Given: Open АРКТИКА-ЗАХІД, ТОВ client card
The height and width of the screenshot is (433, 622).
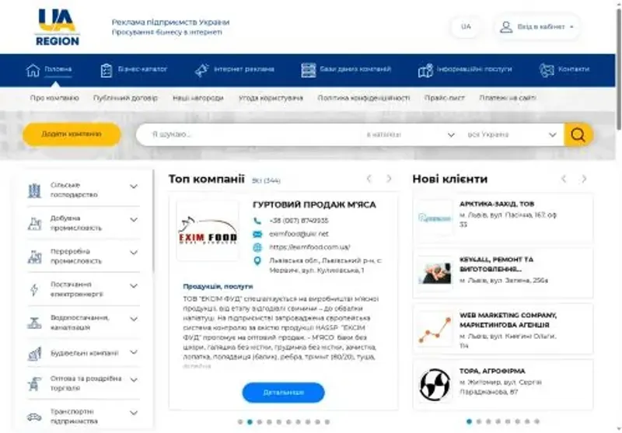Looking at the screenshot, I should click(503, 219).
